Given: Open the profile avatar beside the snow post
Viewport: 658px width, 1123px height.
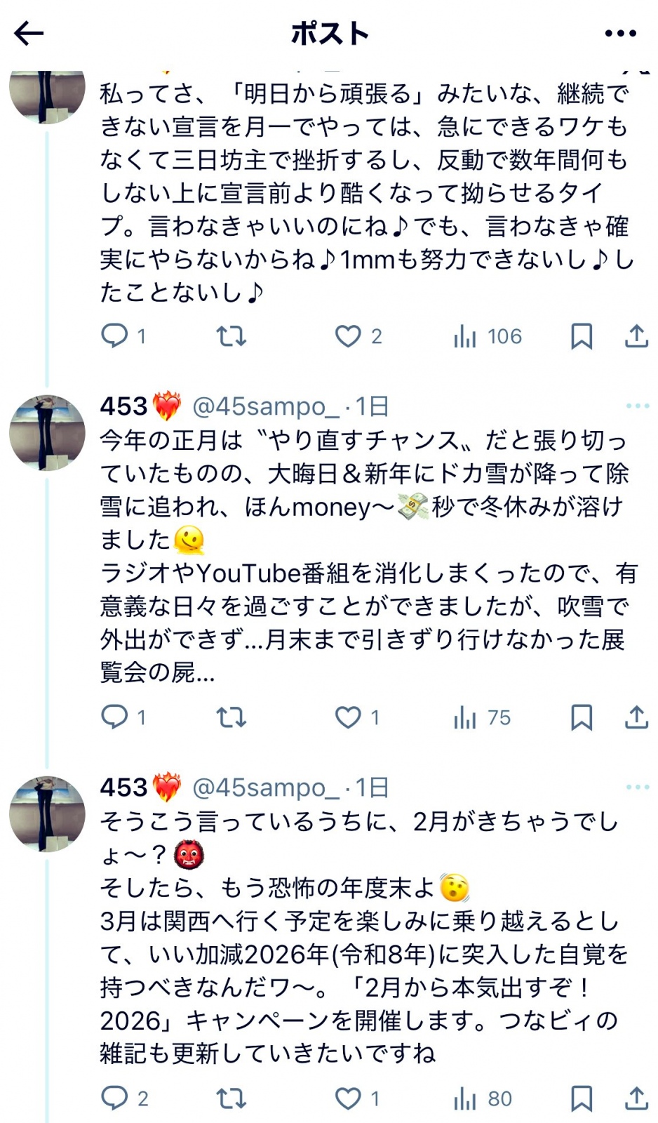Looking at the screenshot, I should (x=47, y=432).
